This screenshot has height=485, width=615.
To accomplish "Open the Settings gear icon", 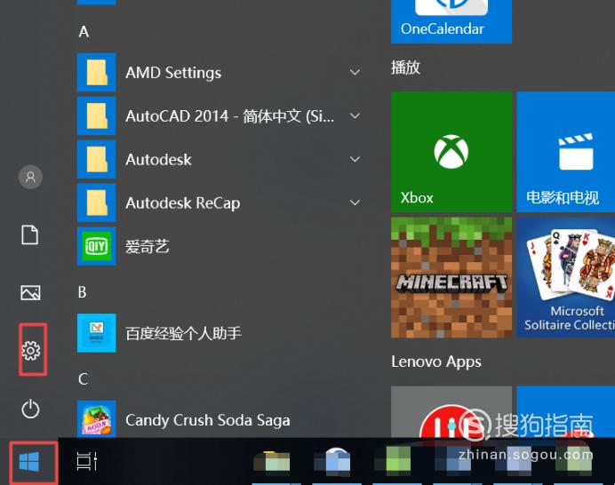I will [31, 350].
